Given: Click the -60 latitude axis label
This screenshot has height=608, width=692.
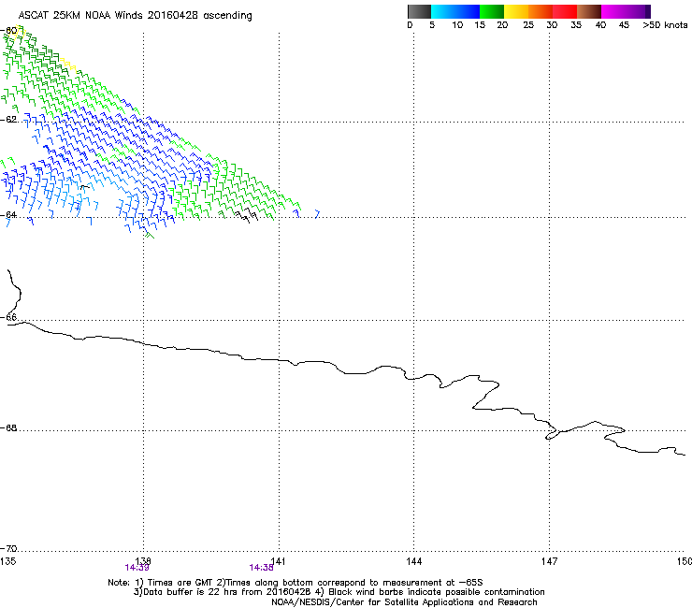Looking at the screenshot, I should coord(8,31).
